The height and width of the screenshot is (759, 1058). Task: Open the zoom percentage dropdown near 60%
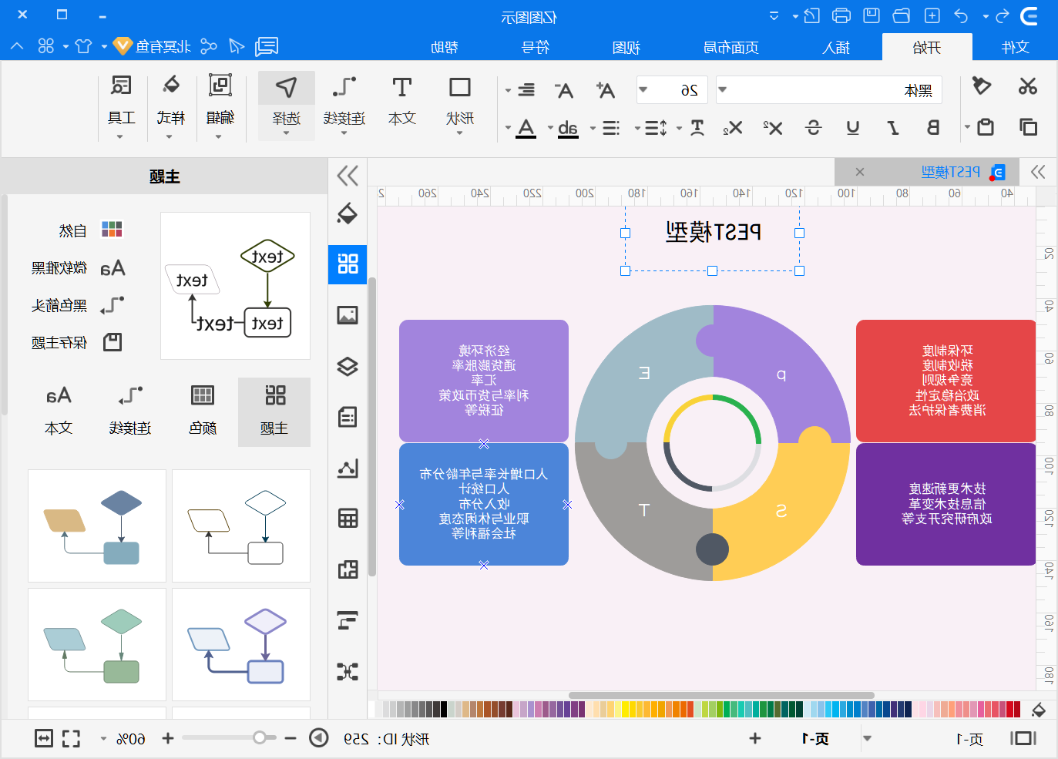(103, 739)
